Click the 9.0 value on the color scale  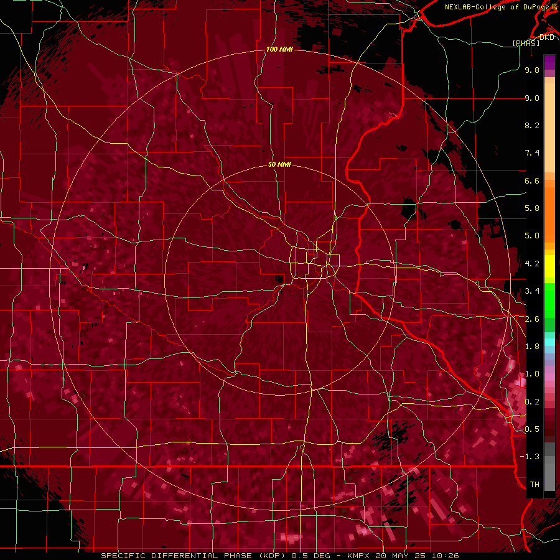point(532,98)
